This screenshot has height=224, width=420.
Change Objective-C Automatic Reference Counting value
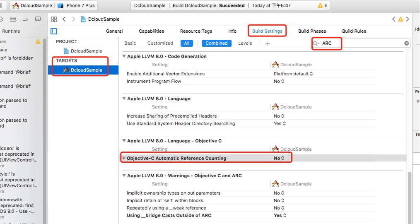coord(279,158)
